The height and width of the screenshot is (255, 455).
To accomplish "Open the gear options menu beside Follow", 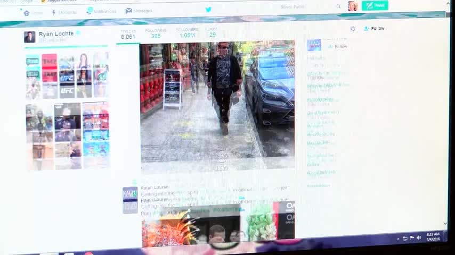I will (x=353, y=29).
